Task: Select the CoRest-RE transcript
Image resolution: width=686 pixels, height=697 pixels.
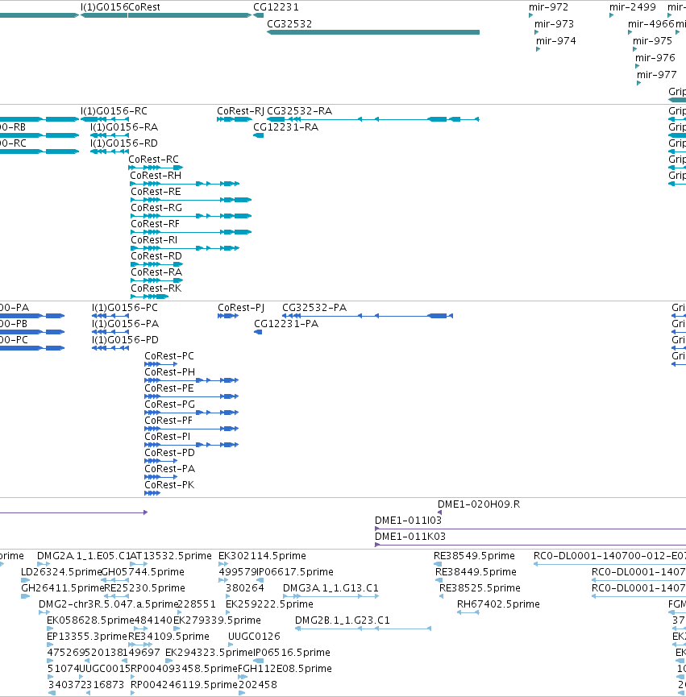Action: pos(191,200)
